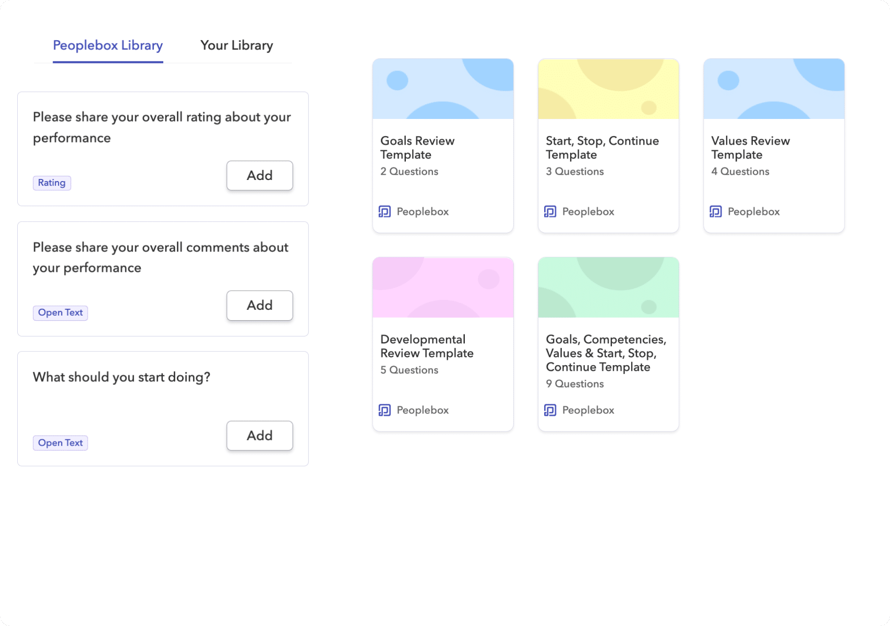Click Peoplebox author label on Developmental Review card
Image resolution: width=890 pixels, height=626 pixels.
423,410
